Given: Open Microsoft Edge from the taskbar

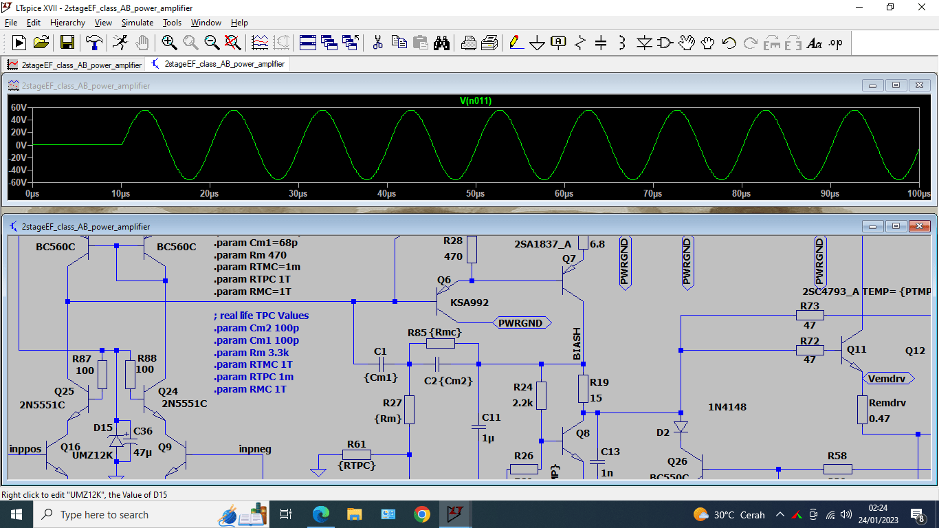Looking at the screenshot, I should pos(320,514).
